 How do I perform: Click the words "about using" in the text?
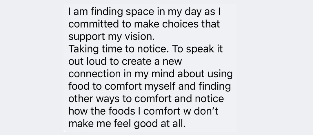click(x=205, y=74)
